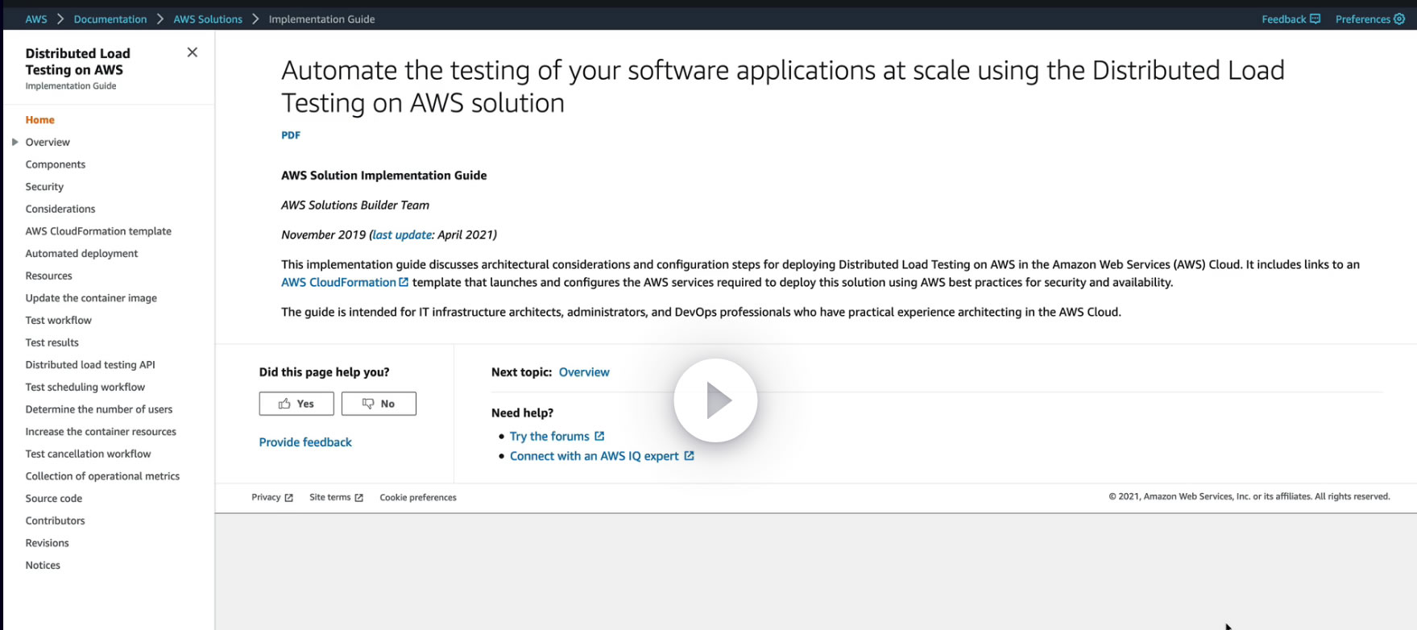Click the thumbs up Yes button

click(296, 404)
